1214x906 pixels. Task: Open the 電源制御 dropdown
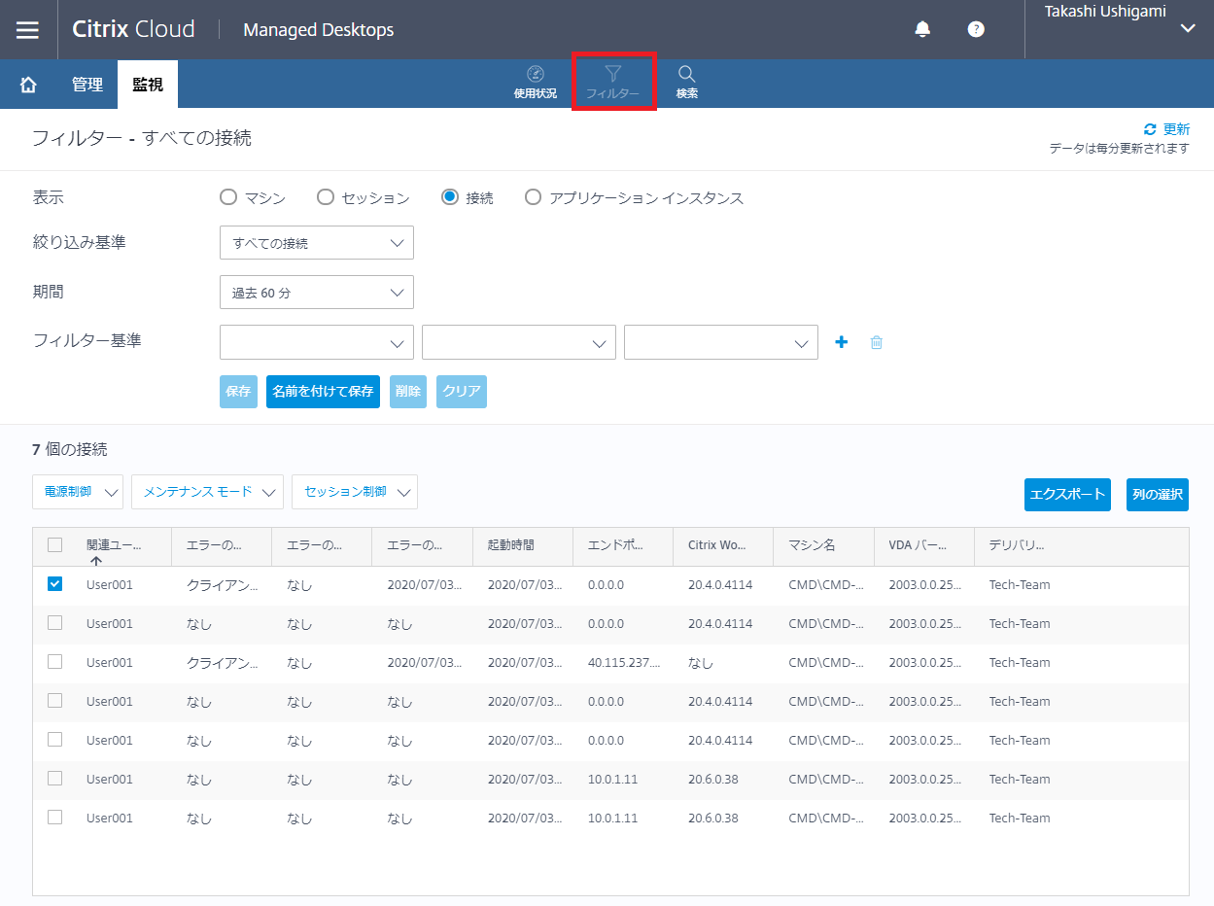tap(78, 492)
